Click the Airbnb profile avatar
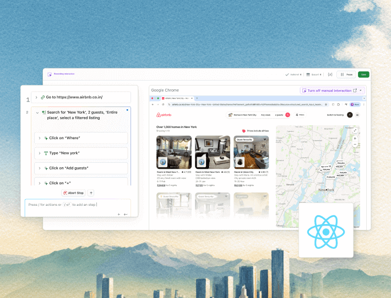 350,115
